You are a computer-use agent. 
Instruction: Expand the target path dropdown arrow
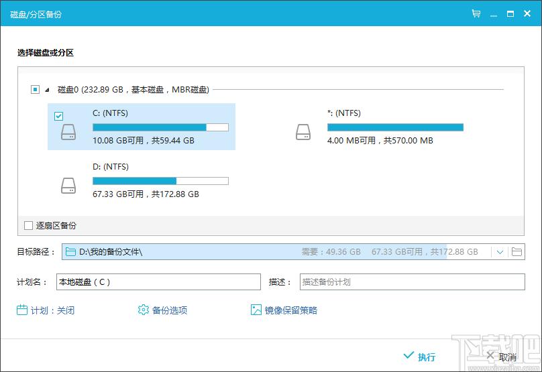pyautogui.click(x=500, y=252)
